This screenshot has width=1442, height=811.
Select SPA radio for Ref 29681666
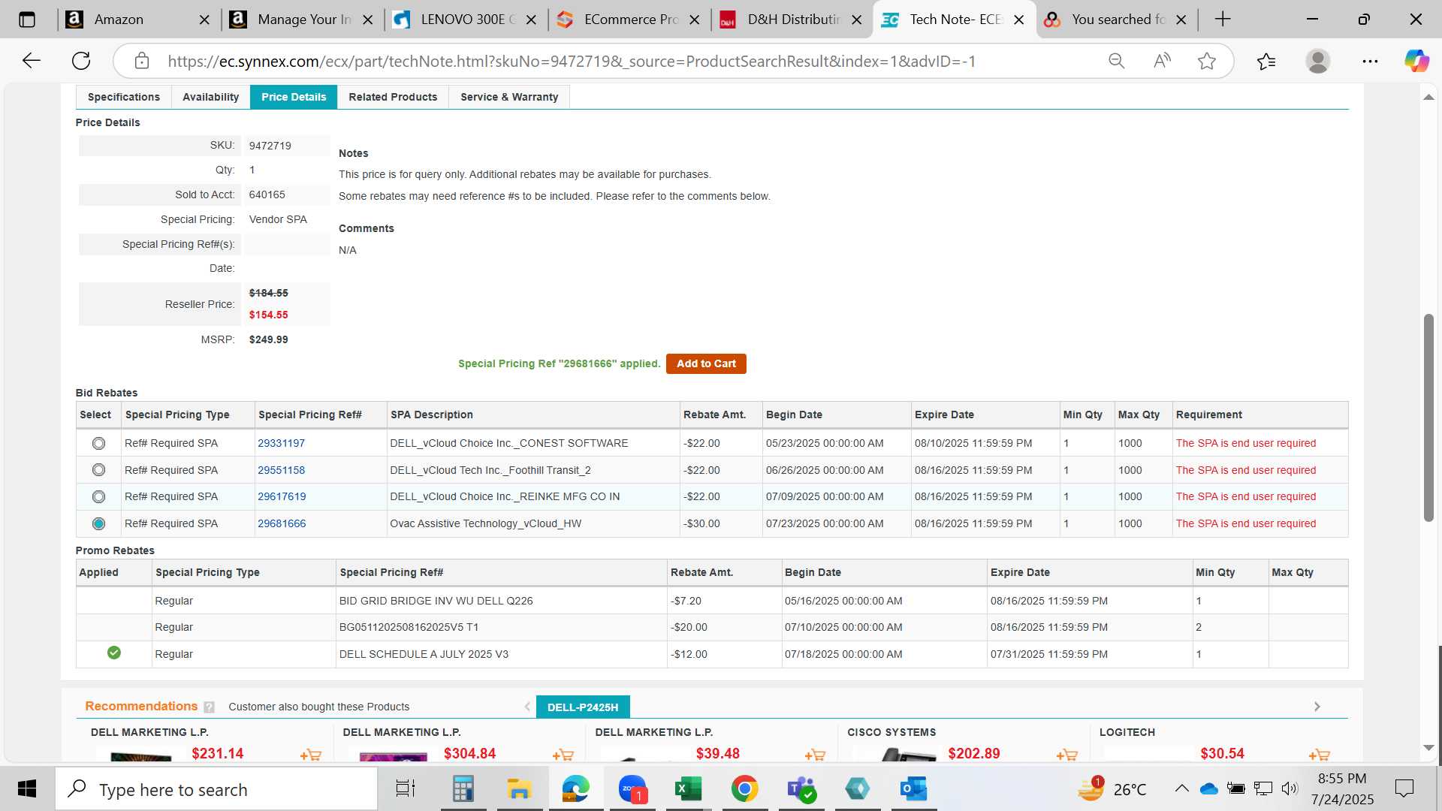(x=98, y=524)
